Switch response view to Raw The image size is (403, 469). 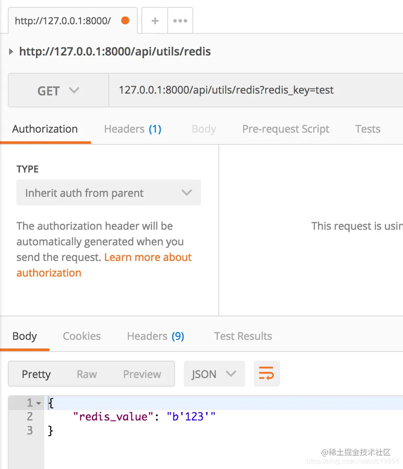87,374
